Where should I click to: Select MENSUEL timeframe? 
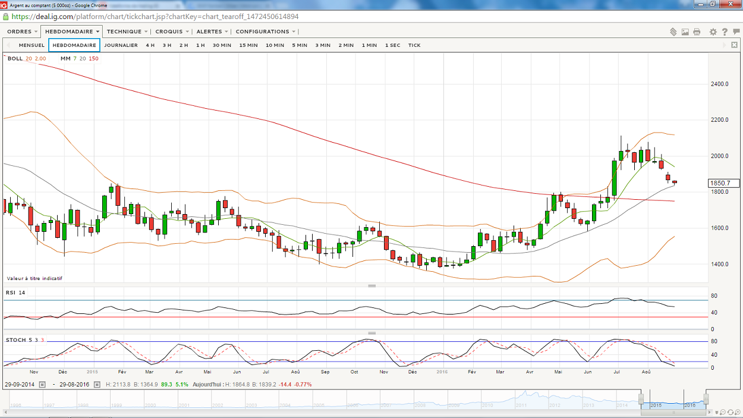(32, 45)
